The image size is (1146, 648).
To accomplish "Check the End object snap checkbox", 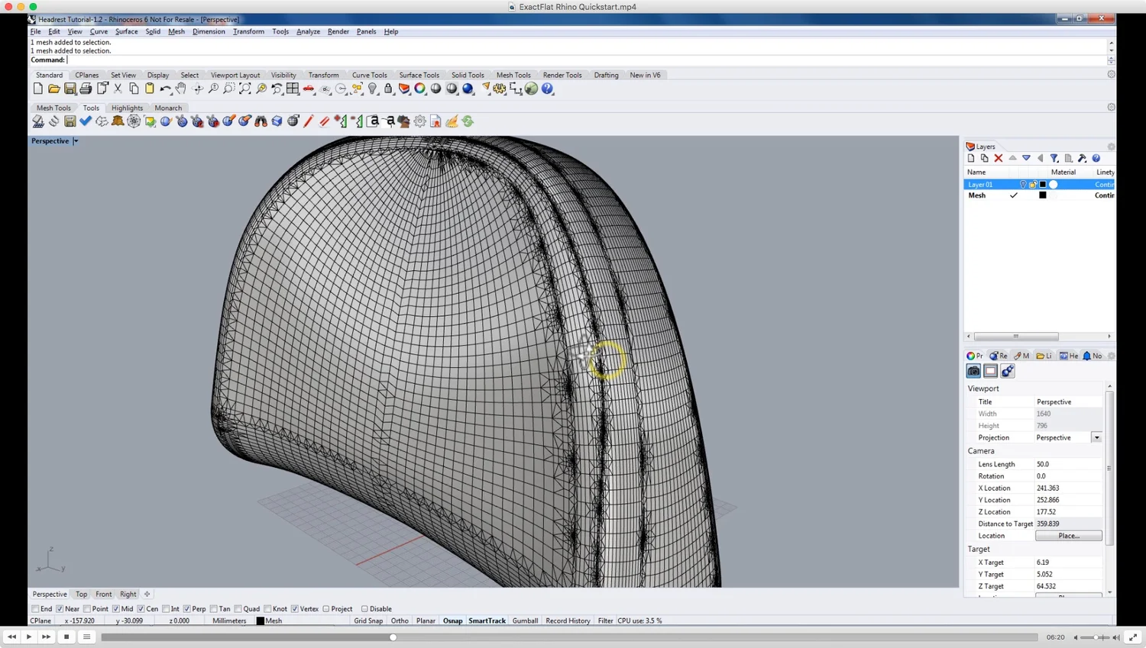I will click(35, 608).
